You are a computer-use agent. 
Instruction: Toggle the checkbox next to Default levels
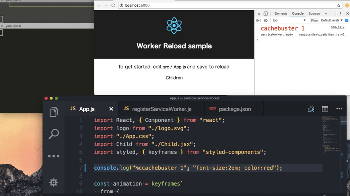[347, 20]
